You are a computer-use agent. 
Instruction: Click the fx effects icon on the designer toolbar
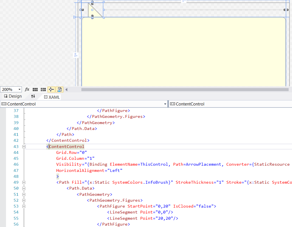[27, 89]
